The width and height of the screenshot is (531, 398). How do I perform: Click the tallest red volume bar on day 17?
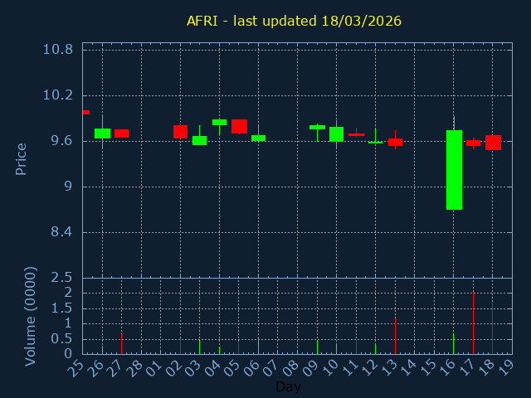(x=473, y=323)
